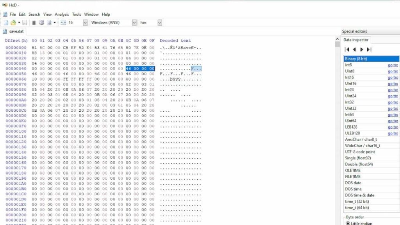Click the 'Decoded text' column header

point(175,41)
